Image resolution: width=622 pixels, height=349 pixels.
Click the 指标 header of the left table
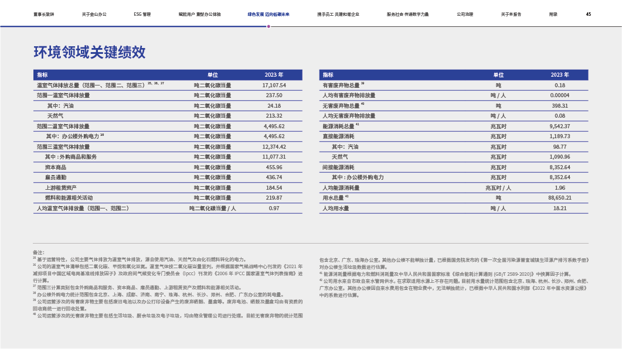42,75
